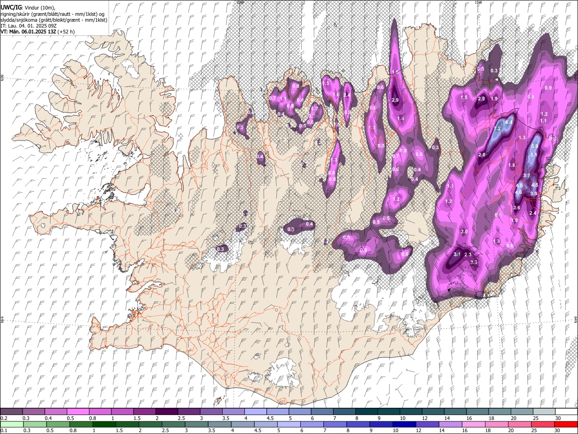Click the 3.9 precipitation value on map
Viewport: 578px width, 434px height.
coord(534,193)
